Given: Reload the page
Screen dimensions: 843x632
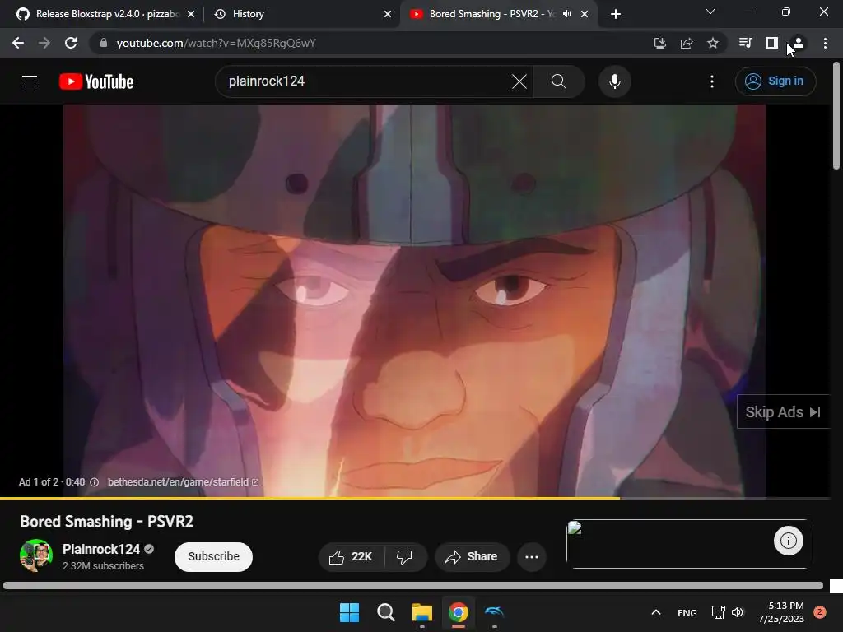Looking at the screenshot, I should 71,43.
